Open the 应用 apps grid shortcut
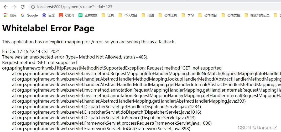The image size is (281, 132). point(10,15)
